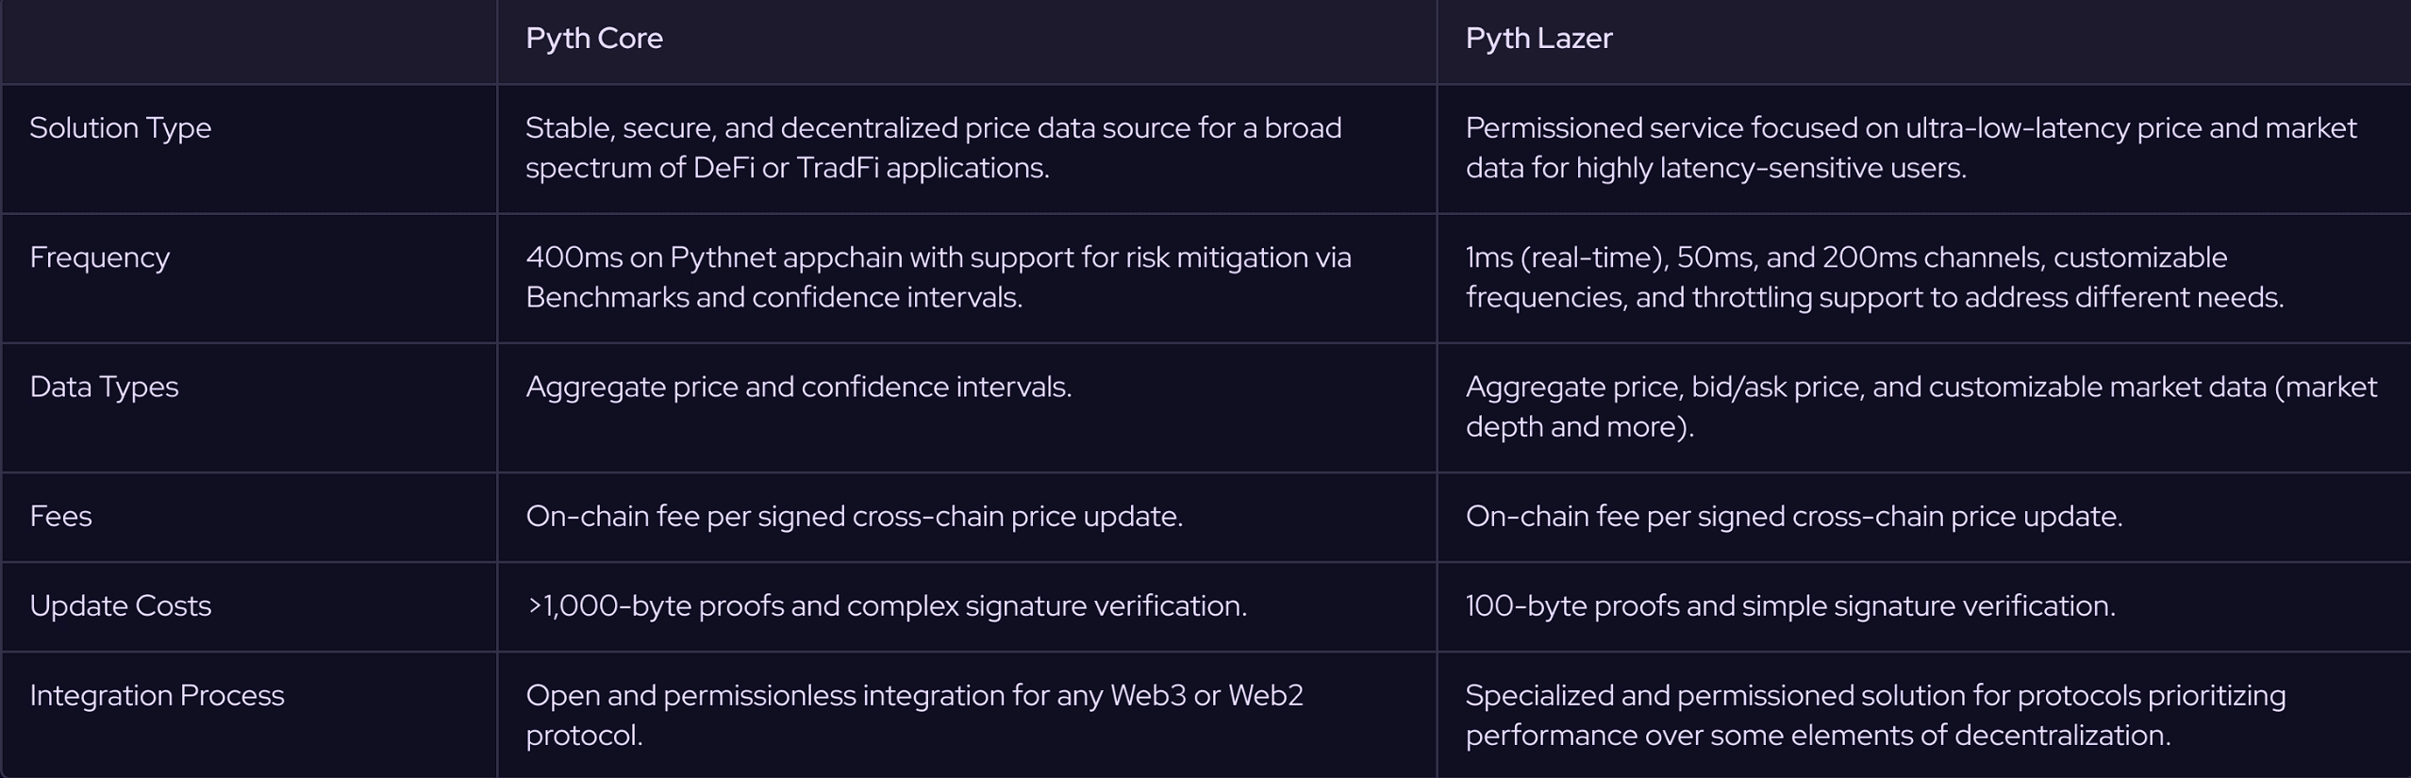Select the Frequency row label
The width and height of the screenshot is (2411, 778).
click(100, 257)
